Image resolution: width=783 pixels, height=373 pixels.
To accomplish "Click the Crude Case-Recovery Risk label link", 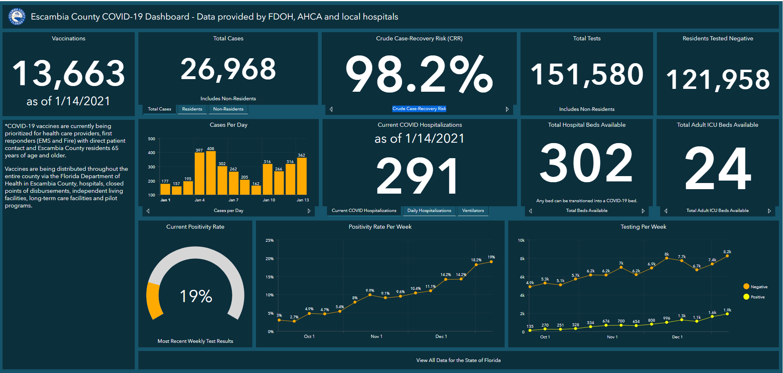I will click(x=419, y=108).
